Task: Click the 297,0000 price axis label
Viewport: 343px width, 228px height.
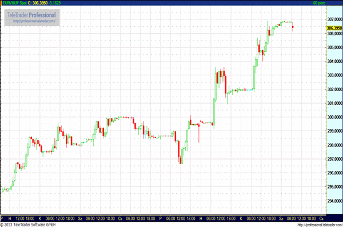Action: click(334, 159)
